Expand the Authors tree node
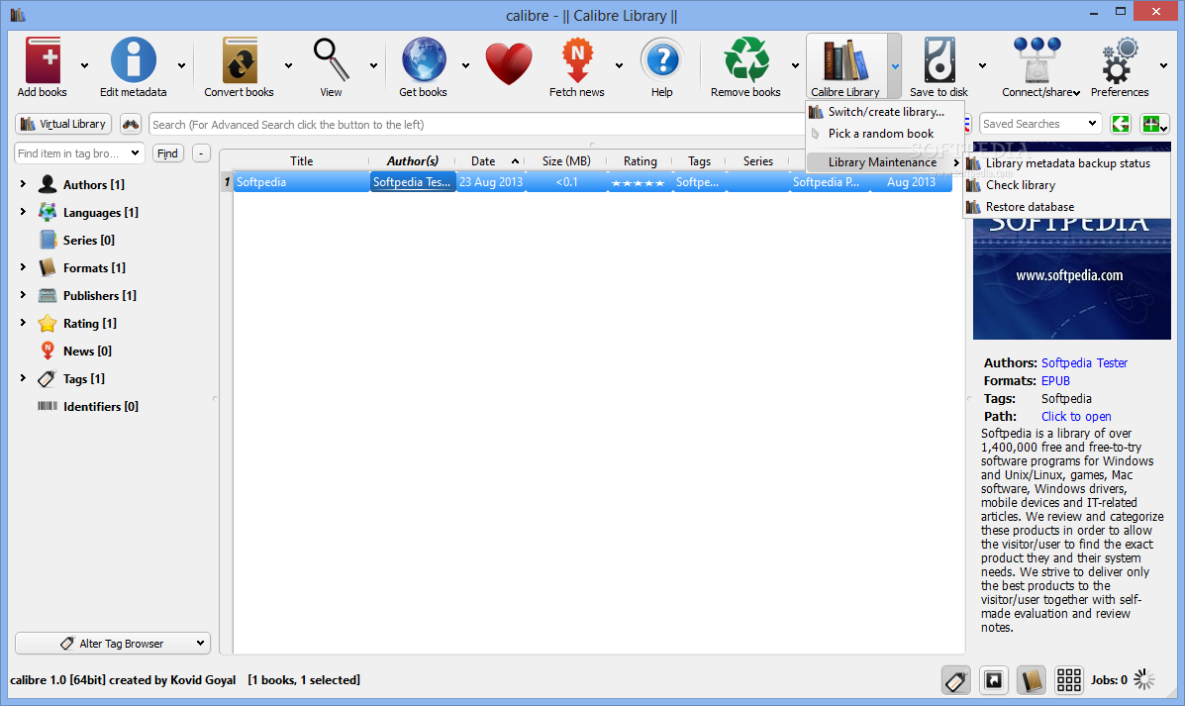Image resolution: width=1185 pixels, height=706 pixels. (23, 184)
